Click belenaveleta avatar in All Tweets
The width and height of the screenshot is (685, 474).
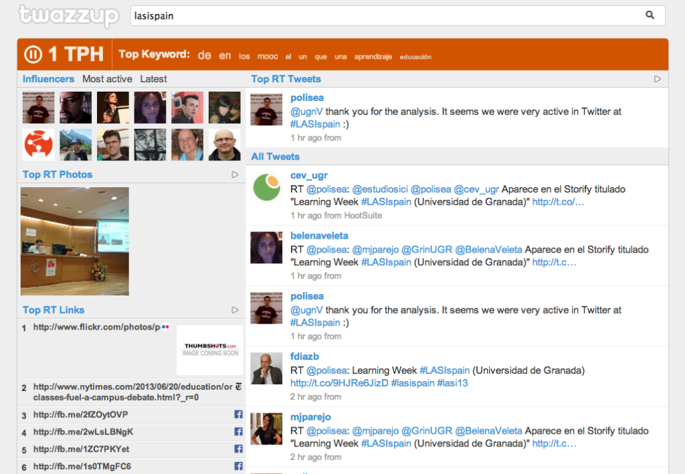click(x=266, y=247)
